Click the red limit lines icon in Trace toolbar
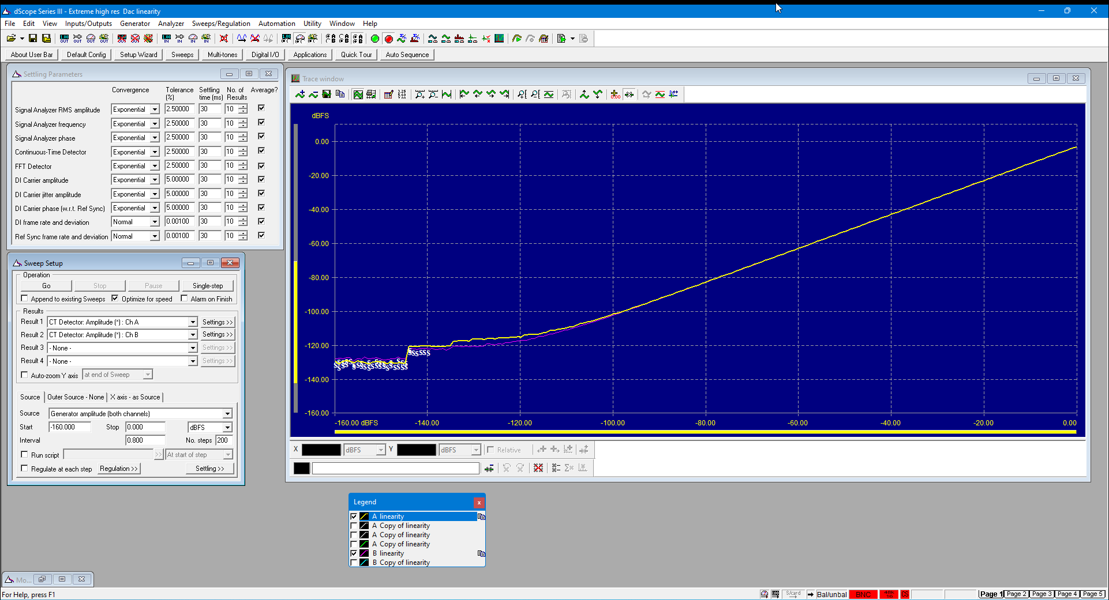This screenshot has width=1109, height=600. point(660,95)
